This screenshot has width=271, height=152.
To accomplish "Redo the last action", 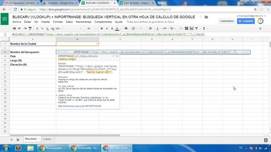I will pos(25,28).
